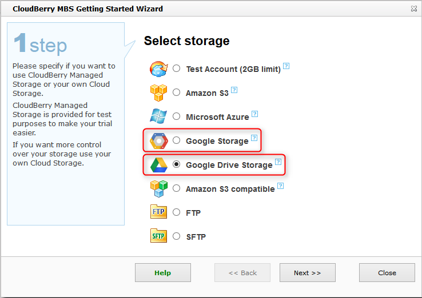Image resolution: width=422 pixels, height=298 pixels.
Task: Open help tooltip beside Google Drive Storage
Action: [278, 162]
